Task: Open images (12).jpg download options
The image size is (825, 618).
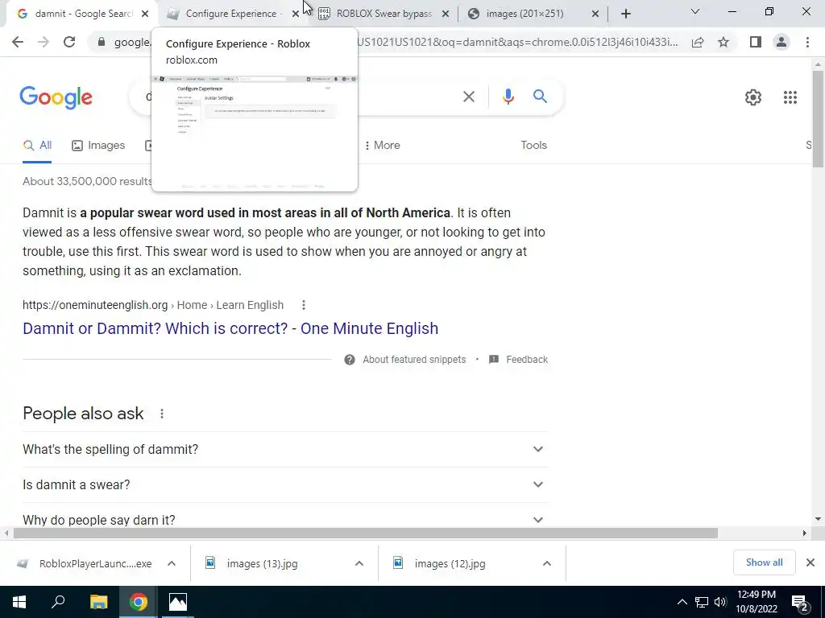Action: pyautogui.click(x=547, y=564)
